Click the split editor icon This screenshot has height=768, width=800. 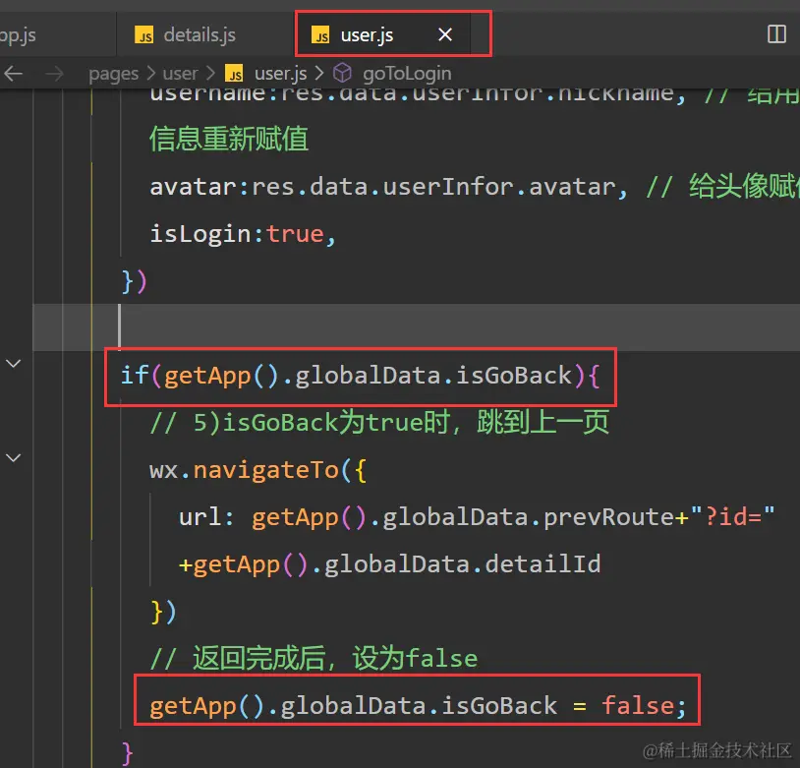pyautogui.click(x=775, y=34)
